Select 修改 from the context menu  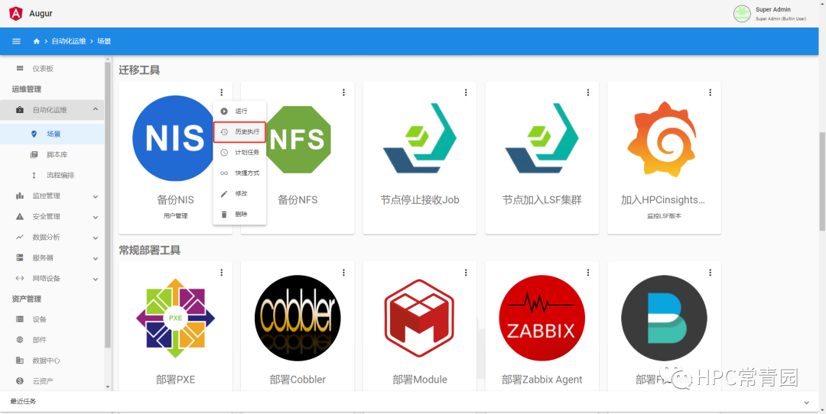(239, 193)
